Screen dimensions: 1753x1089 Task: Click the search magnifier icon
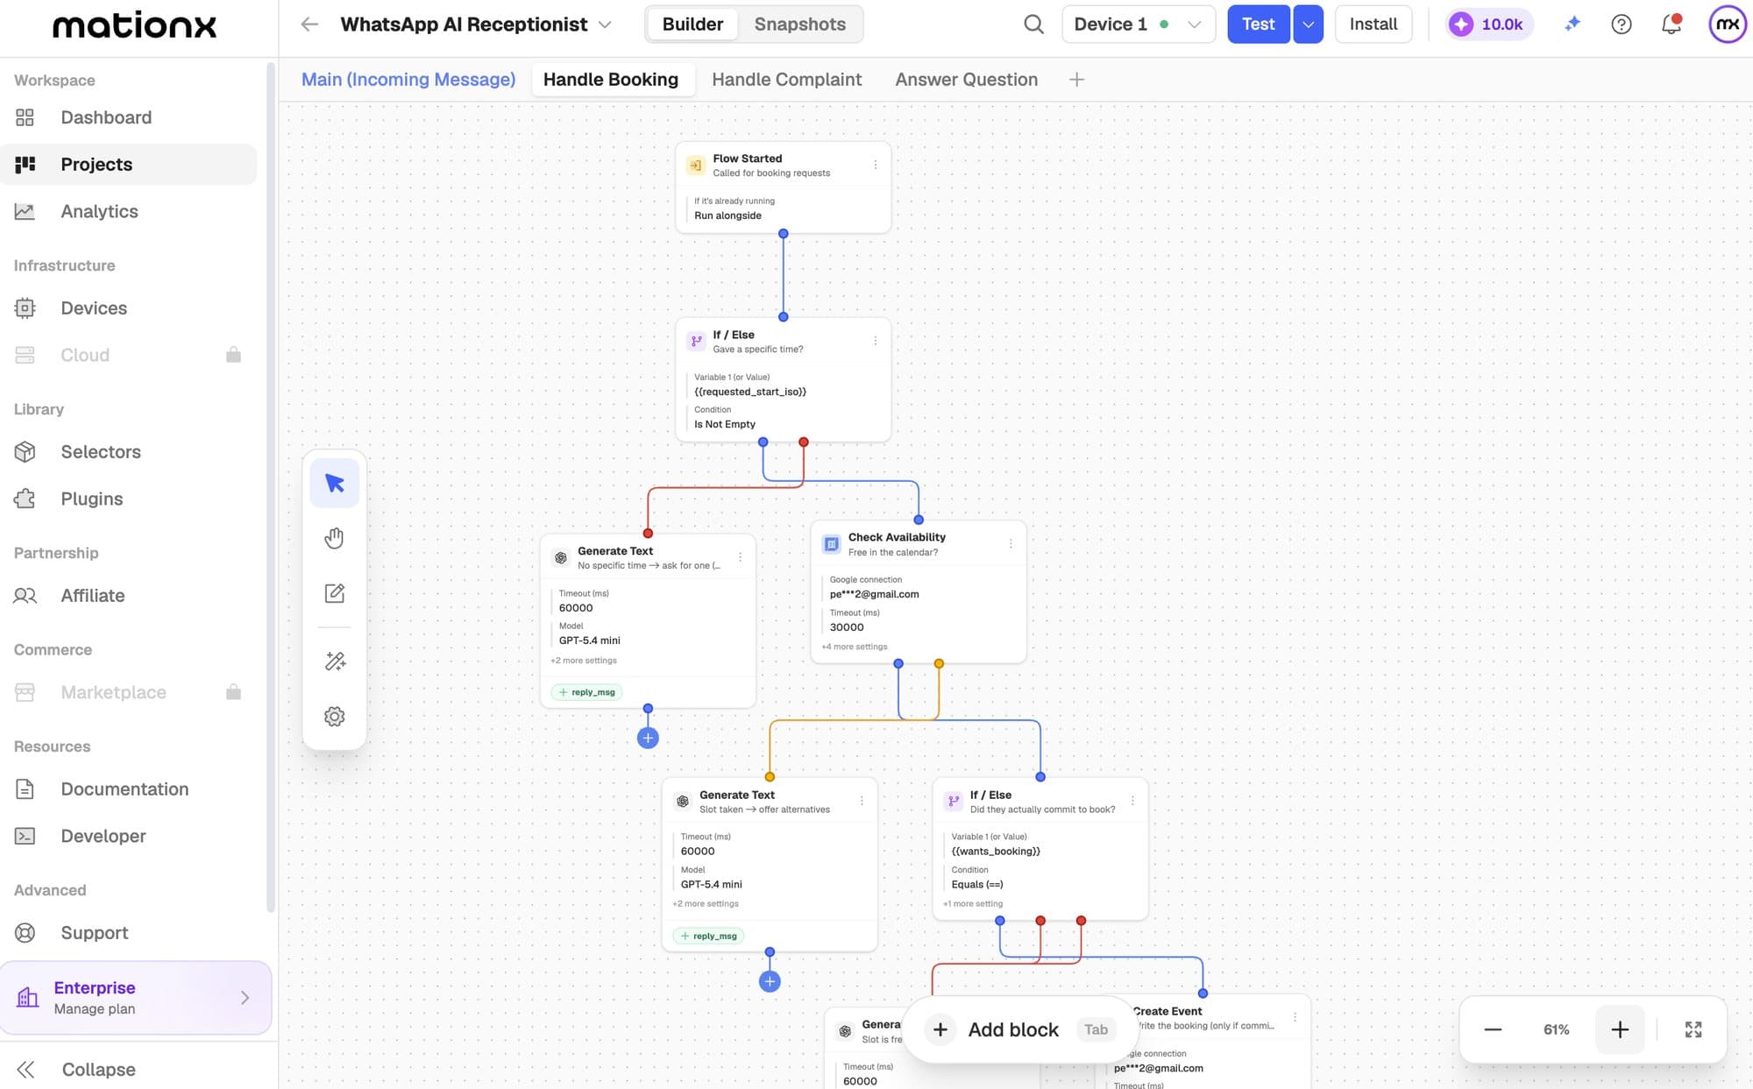coord(1033,25)
